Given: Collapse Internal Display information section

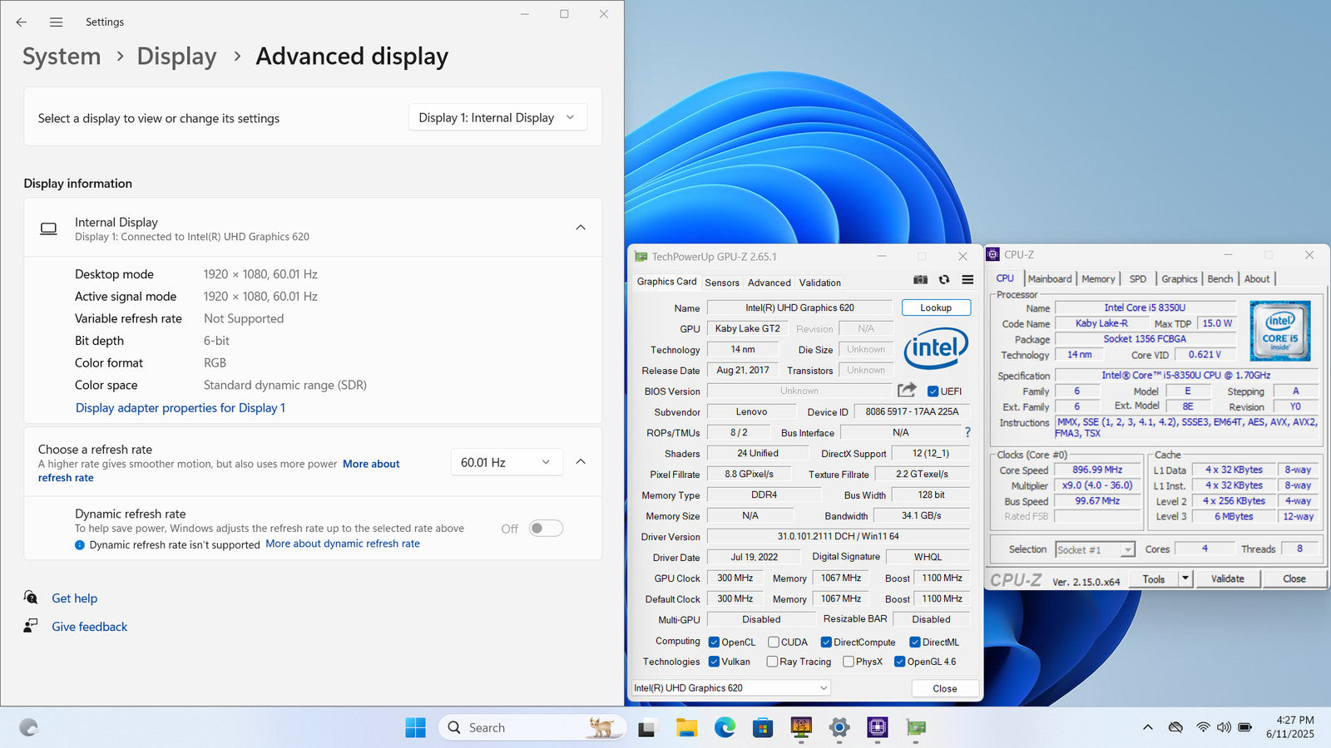Looking at the screenshot, I should click(x=581, y=227).
